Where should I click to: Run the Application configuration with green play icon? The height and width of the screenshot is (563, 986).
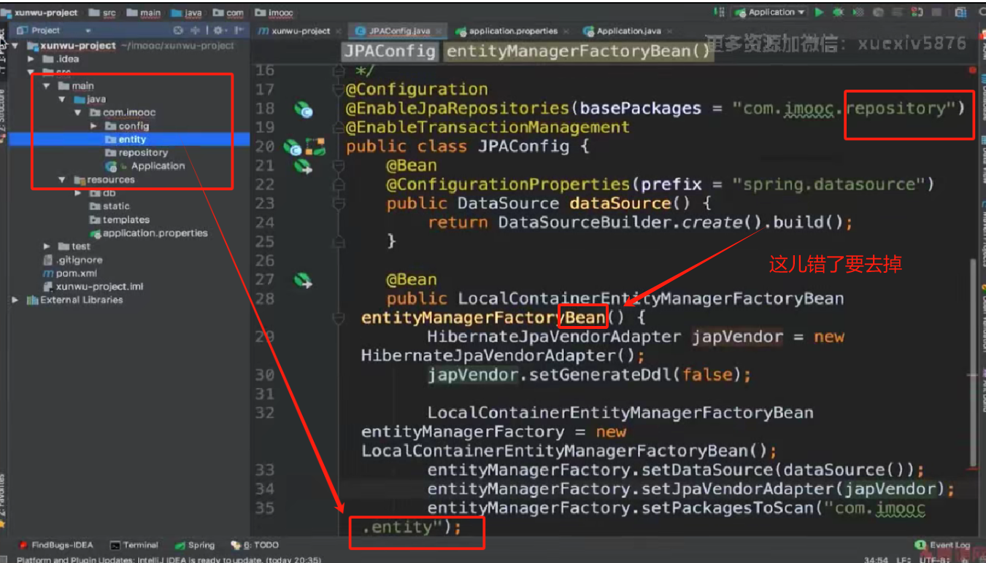[820, 12]
